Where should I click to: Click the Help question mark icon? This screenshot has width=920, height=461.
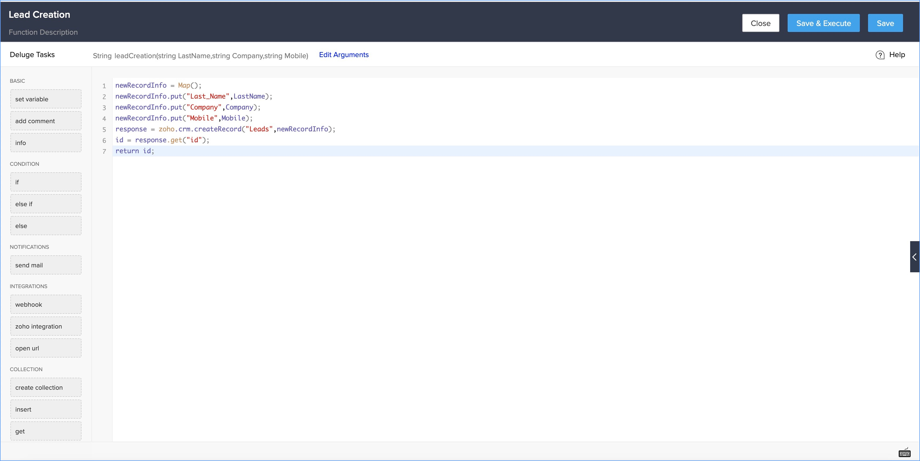(x=880, y=55)
